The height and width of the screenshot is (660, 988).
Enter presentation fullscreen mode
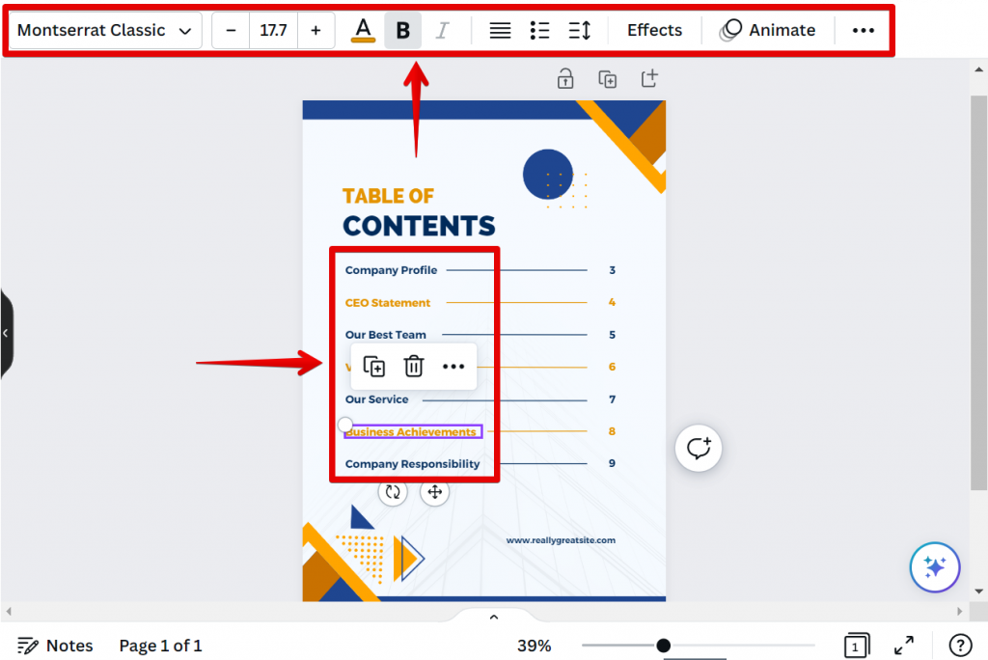[x=903, y=646]
